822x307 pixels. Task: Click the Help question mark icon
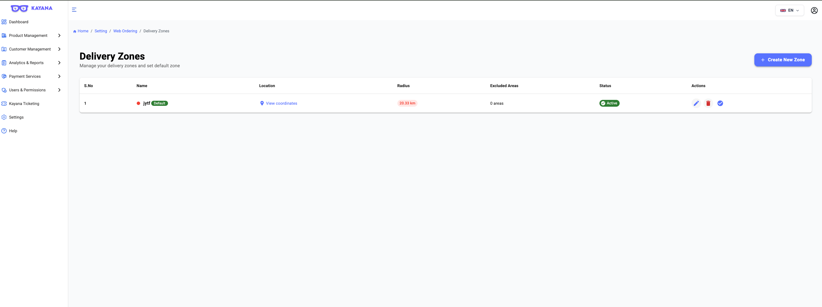tap(4, 131)
